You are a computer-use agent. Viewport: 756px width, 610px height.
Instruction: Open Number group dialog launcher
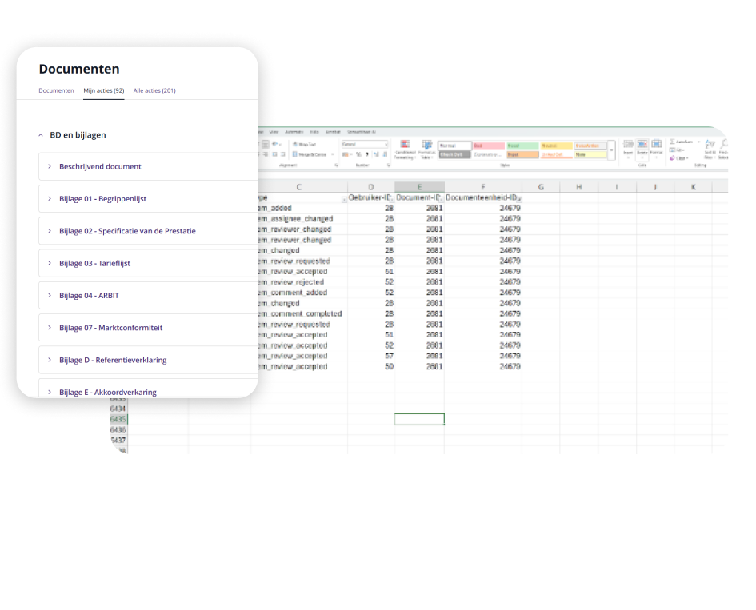coord(389,165)
